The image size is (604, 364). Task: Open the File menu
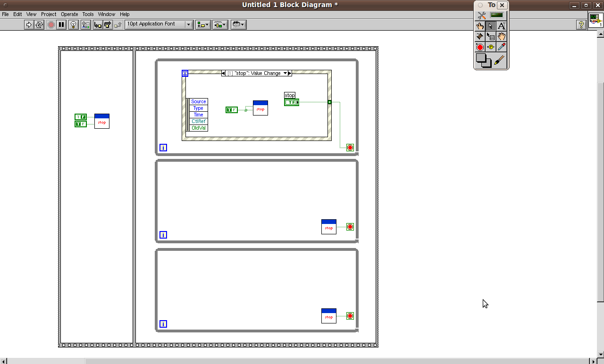coord(6,14)
